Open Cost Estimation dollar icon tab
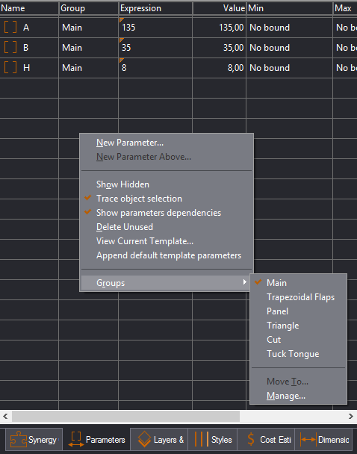Image resolution: width=357 pixels, height=454 pixels. (251, 440)
